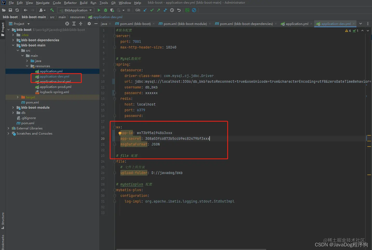Expand the target folder

[x=18, y=97]
